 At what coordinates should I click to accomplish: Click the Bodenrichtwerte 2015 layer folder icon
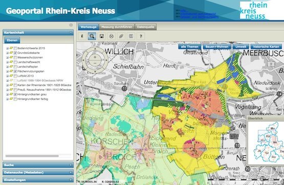pos(11,48)
